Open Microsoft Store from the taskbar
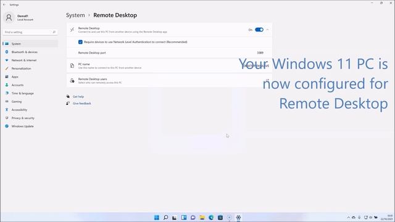The height and width of the screenshot is (222, 395). (220, 218)
